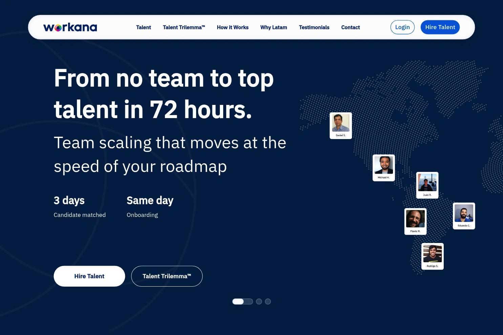
Task: Jump to the third carousel slide dot
Action: pos(268,301)
